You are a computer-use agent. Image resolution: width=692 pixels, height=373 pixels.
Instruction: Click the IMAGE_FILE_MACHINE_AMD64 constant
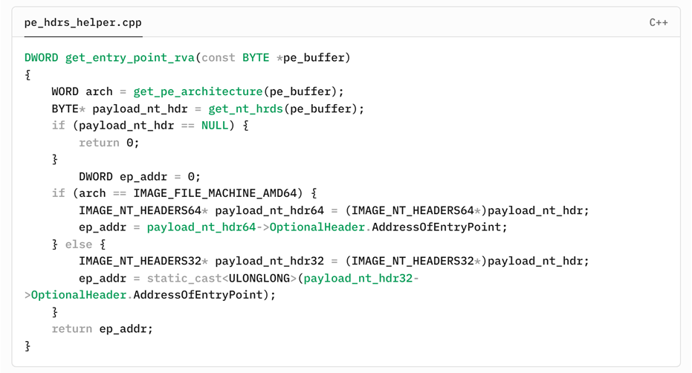217,193
